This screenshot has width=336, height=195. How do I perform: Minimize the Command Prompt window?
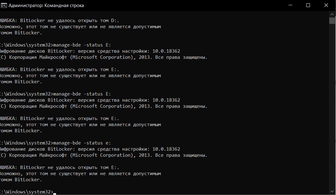[290, 6]
